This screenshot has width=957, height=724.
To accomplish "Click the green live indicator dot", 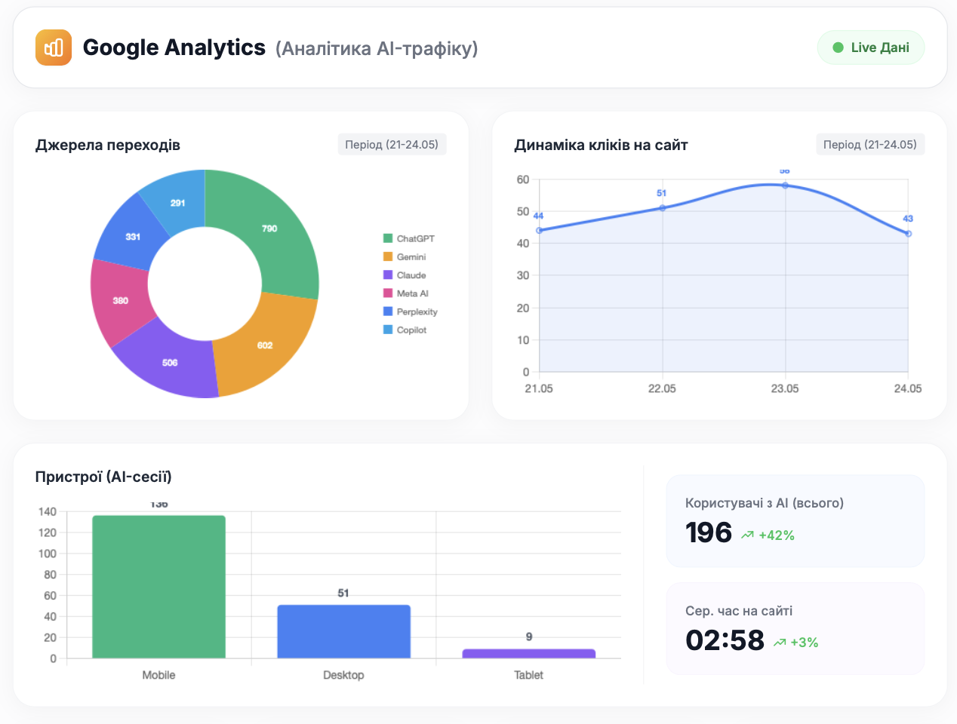I will [838, 48].
